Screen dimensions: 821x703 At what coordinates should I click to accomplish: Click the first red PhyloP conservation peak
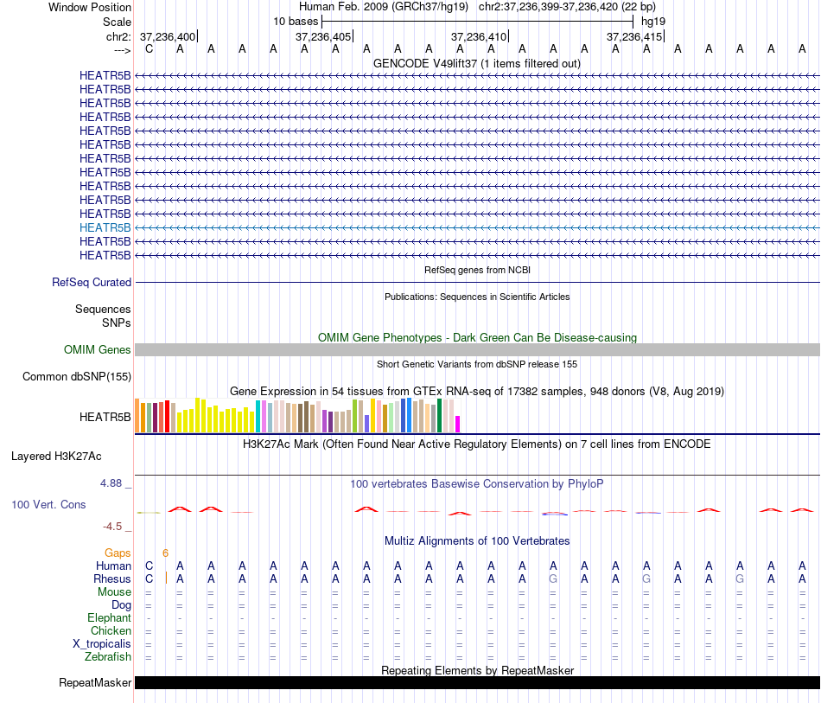click(x=180, y=508)
